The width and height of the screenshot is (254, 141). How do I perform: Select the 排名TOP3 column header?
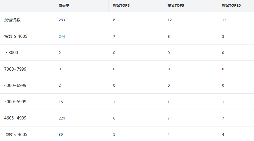(121, 6)
